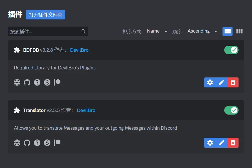Open DevilBro author link for BDFDB

click(x=79, y=50)
